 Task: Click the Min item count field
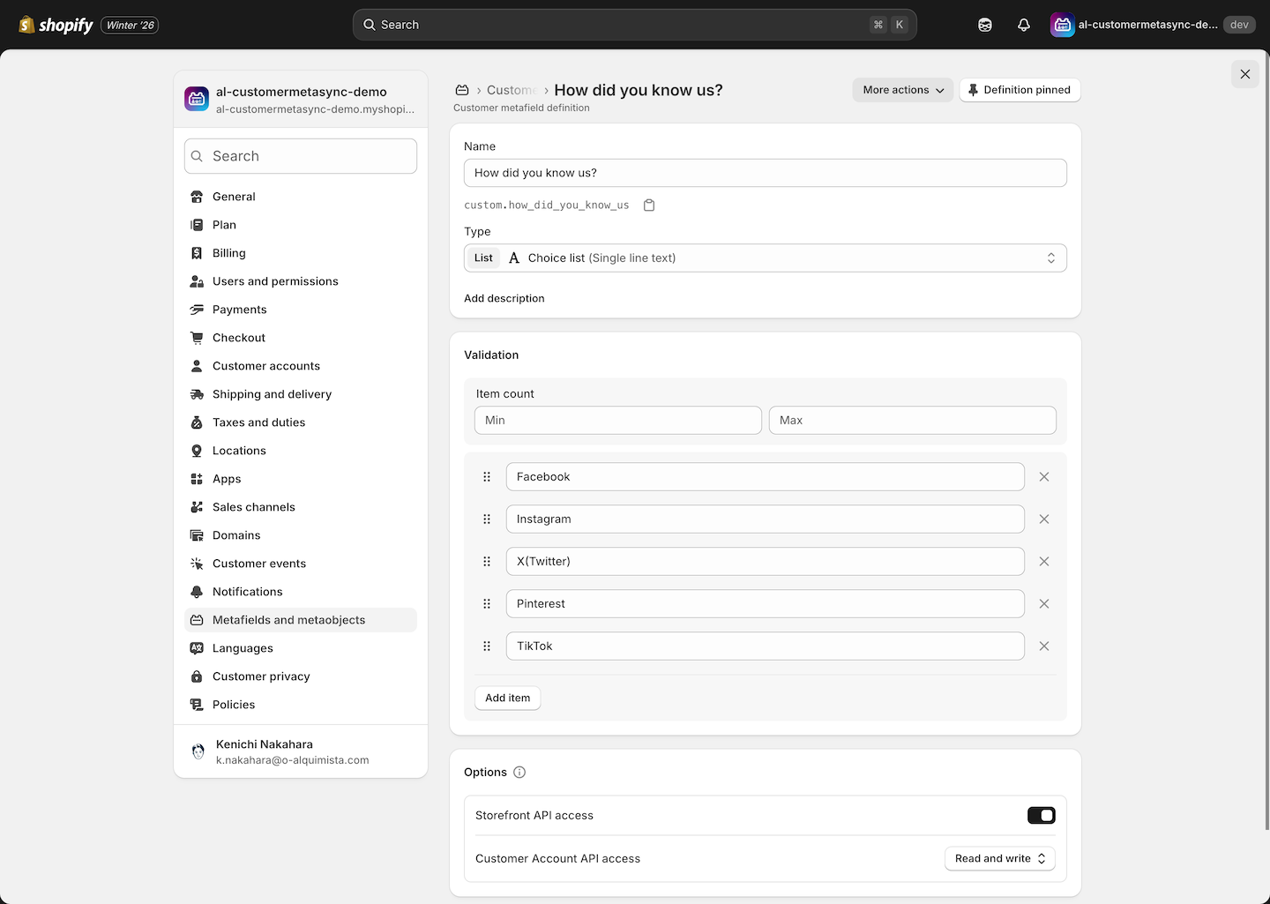pos(616,420)
